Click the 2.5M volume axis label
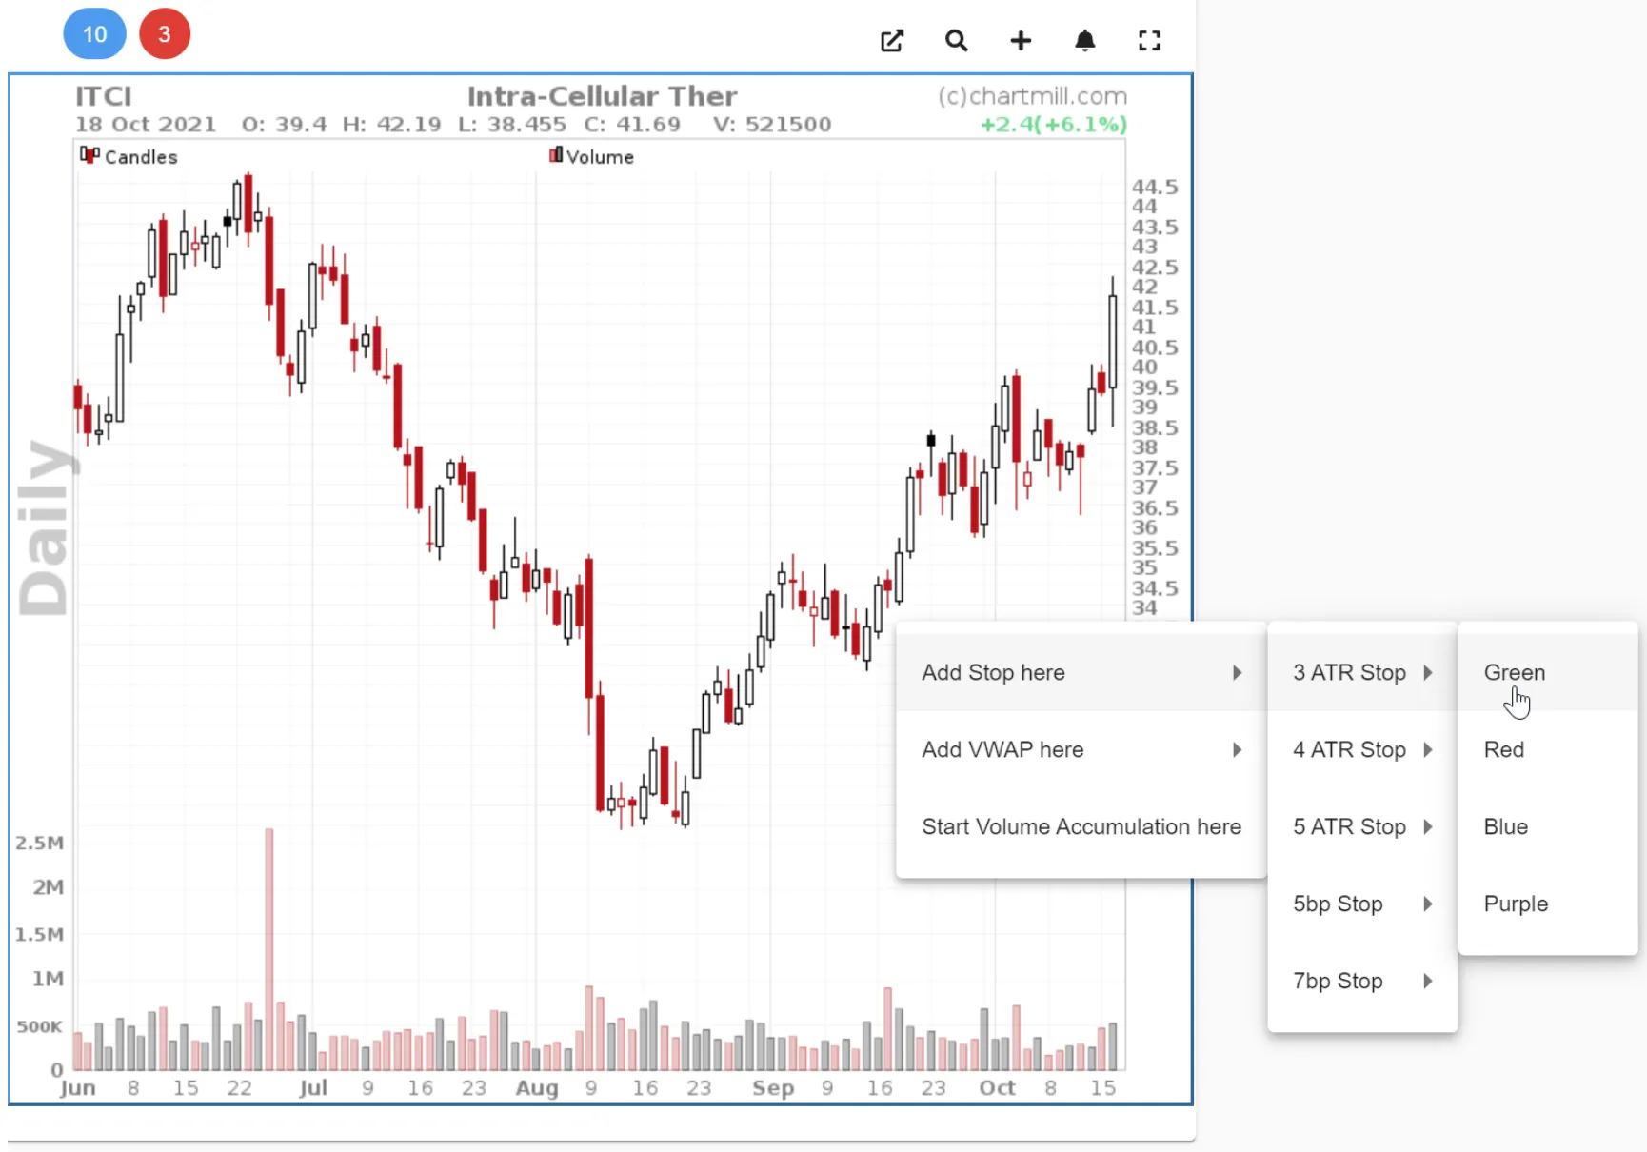Viewport: 1647px width, 1152px height. tap(39, 843)
